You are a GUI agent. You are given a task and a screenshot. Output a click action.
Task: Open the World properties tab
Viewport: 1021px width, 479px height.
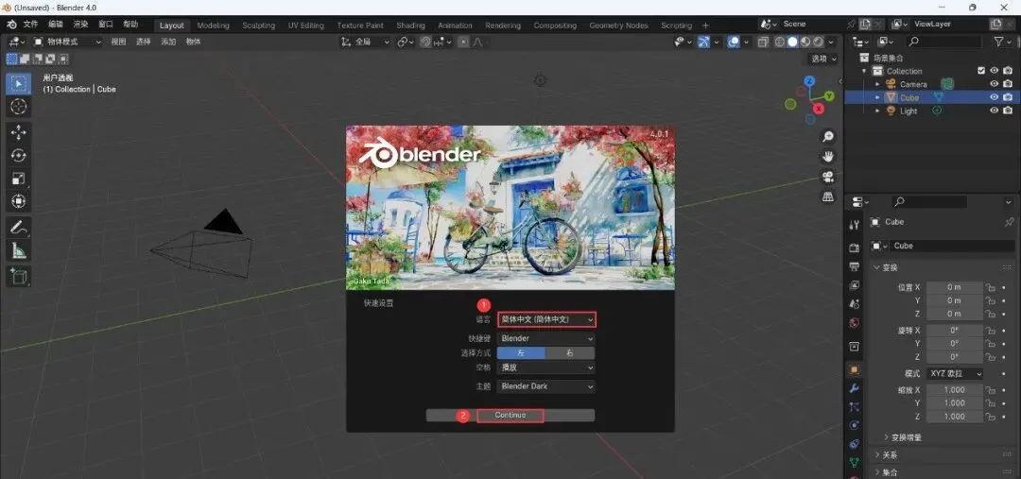(x=855, y=323)
